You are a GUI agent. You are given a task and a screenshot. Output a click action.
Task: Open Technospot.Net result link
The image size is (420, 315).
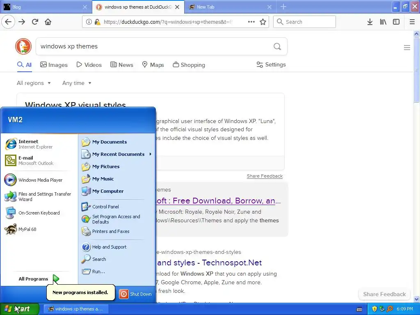point(210,262)
